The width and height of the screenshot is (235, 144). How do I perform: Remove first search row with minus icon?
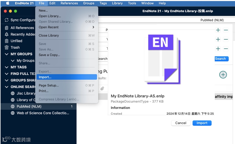226,30
